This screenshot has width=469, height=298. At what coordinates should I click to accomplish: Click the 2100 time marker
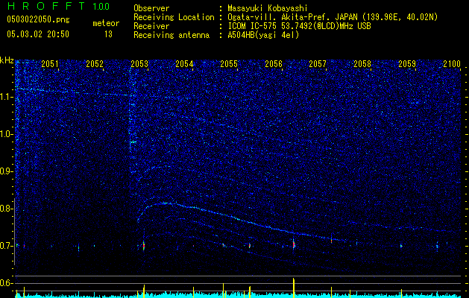[452, 64]
